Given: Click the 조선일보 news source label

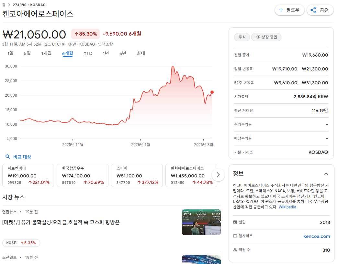Looking at the screenshot, I should click(x=9, y=257).
